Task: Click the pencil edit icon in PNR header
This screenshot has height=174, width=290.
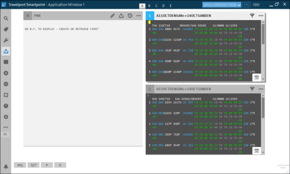Action: (112, 16)
